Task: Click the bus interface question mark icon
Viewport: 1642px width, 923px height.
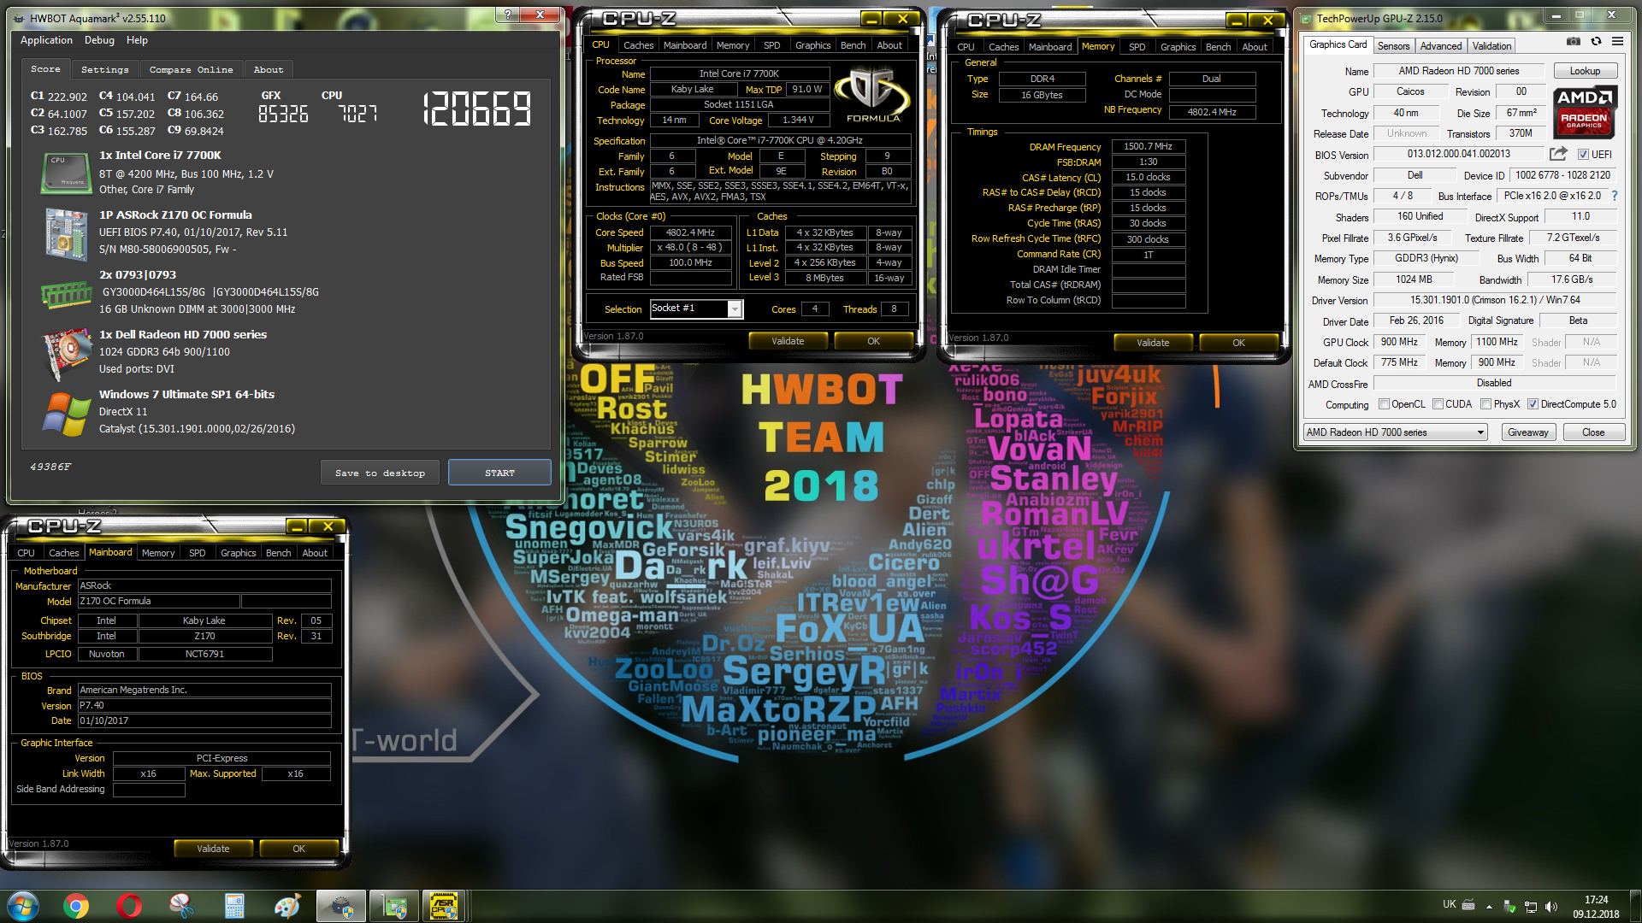Action: (x=1614, y=196)
